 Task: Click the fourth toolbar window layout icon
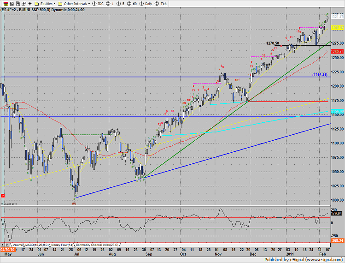point(24,4)
